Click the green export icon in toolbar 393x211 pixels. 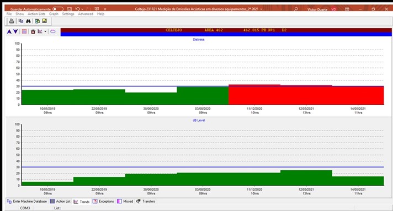point(38,21)
